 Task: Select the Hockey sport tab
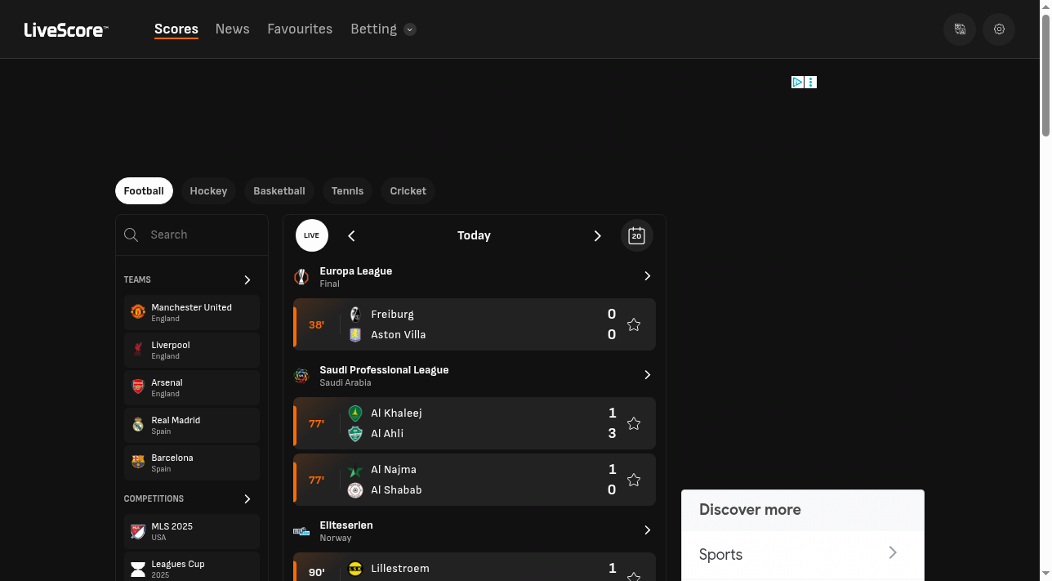208,190
